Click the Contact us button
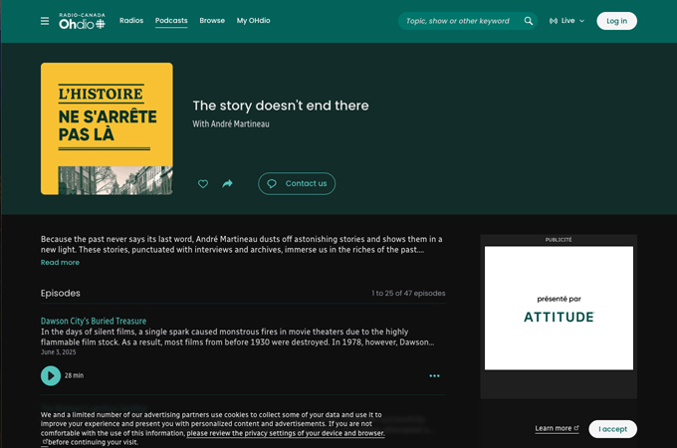 pyautogui.click(x=297, y=183)
